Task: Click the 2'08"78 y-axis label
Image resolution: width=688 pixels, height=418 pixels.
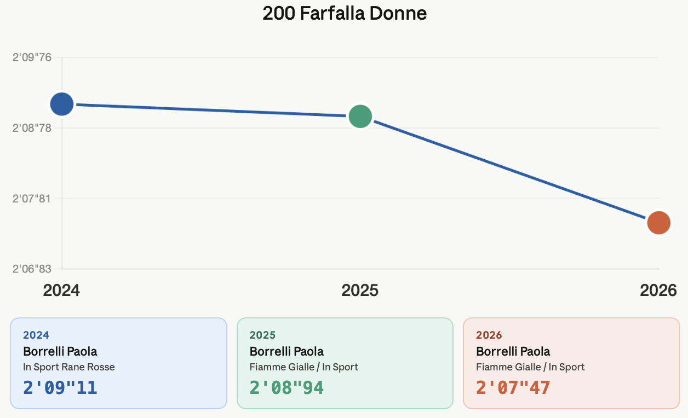Action: point(32,128)
